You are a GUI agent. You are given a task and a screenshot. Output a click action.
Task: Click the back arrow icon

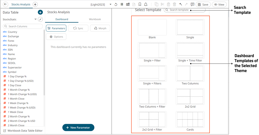[5, 4]
